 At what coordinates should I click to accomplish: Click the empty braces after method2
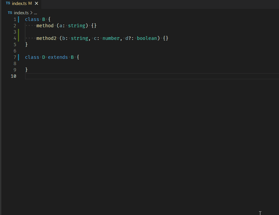(x=166, y=38)
